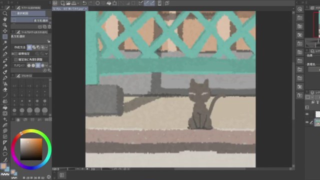The image size is (320, 180).
Task: Expand the aspect type settings arrow
Action: click(46, 53)
